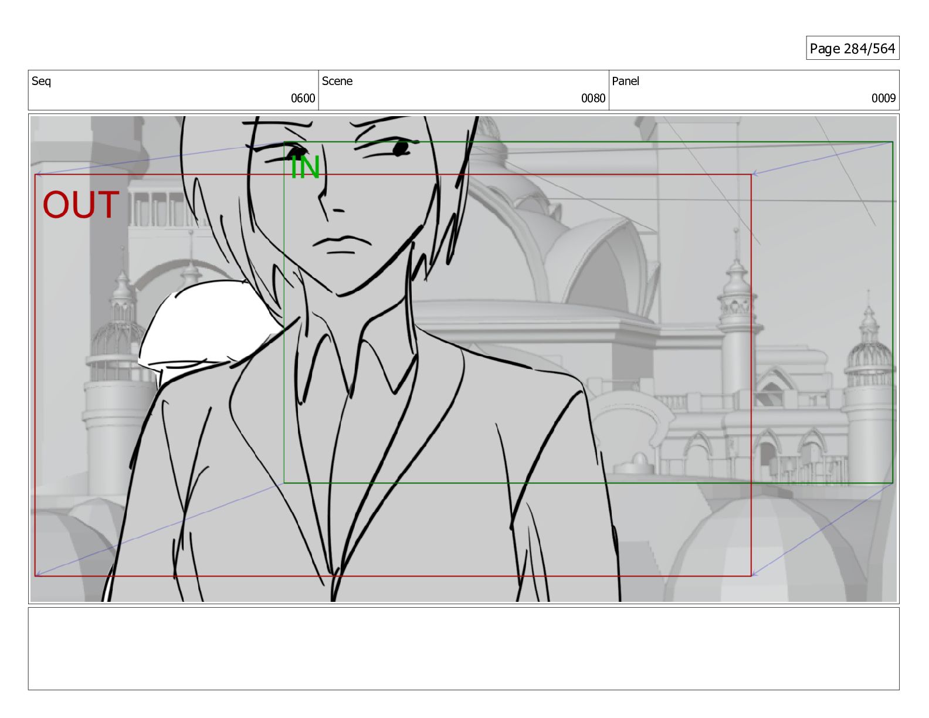
Task: Click the Scene value 0080
Action: [593, 99]
